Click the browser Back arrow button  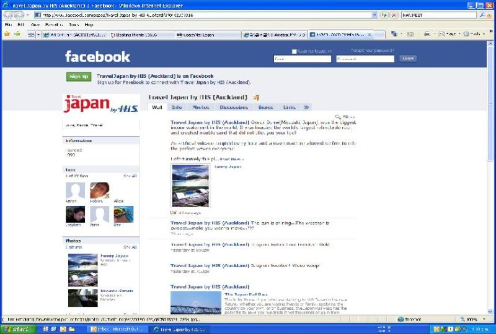(x=8, y=15)
